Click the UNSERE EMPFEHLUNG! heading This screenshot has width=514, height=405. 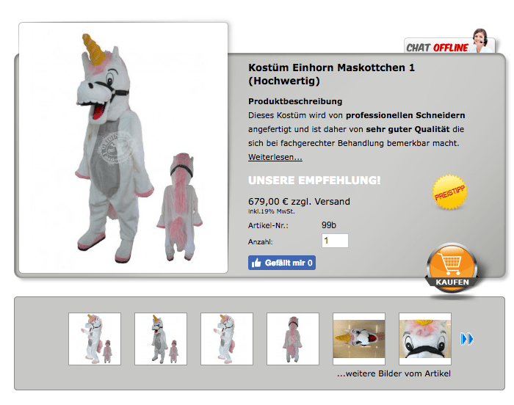pos(314,180)
